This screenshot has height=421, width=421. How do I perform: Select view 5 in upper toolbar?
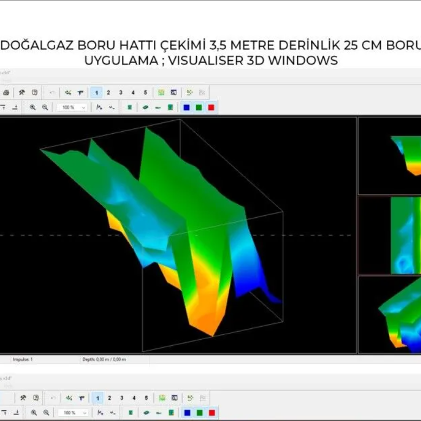coord(146,93)
